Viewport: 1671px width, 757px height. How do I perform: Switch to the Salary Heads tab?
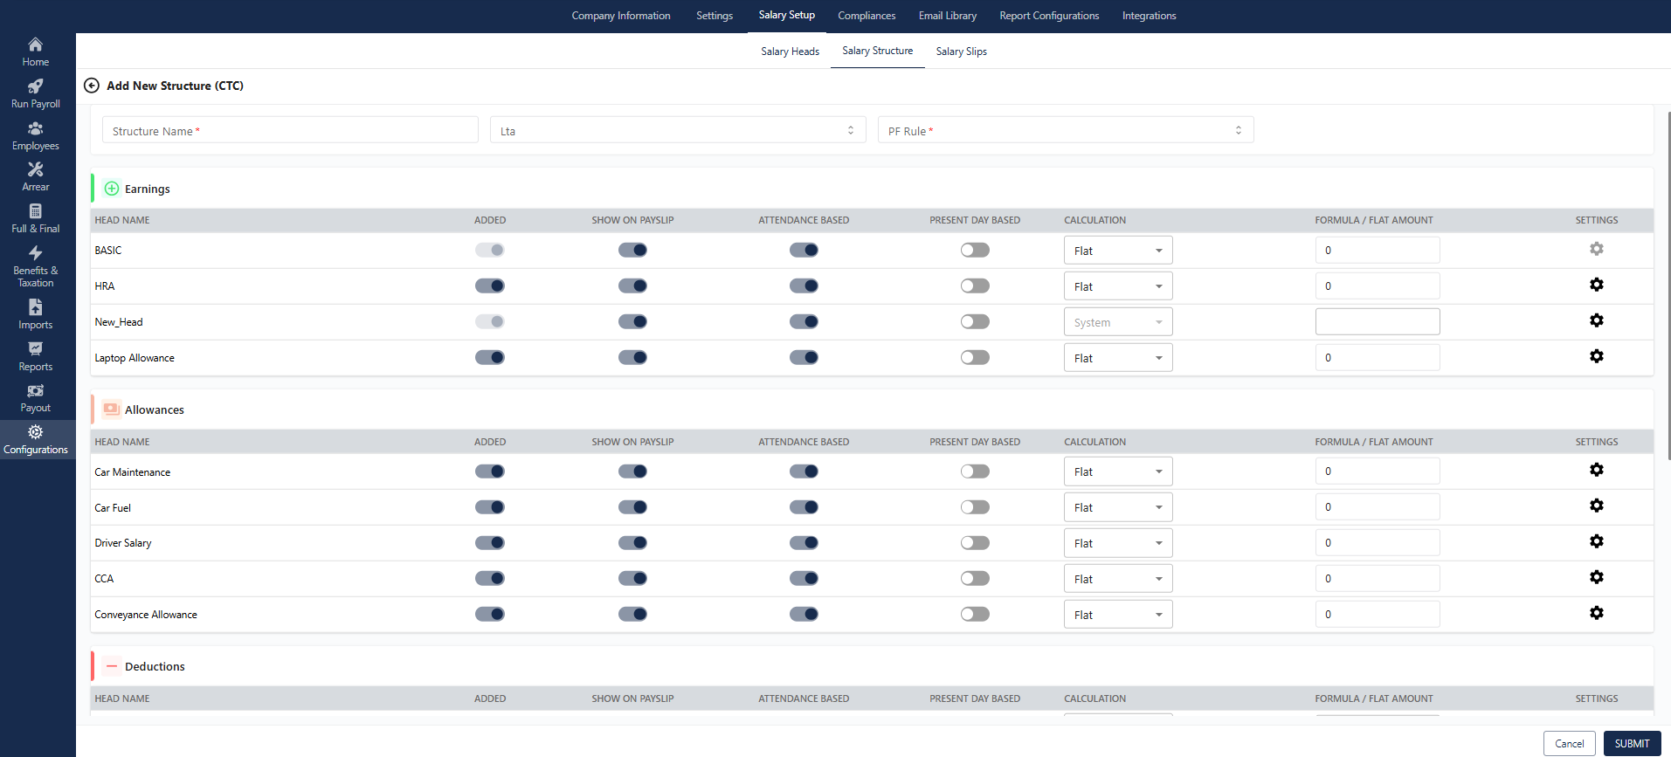(x=790, y=52)
